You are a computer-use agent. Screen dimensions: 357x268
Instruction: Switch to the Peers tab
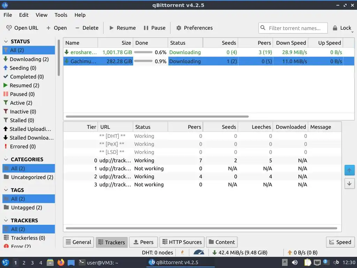[143, 242]
